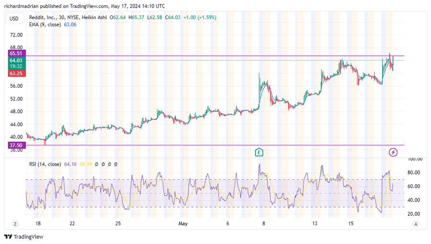Click the 19:32 countdown timer label

16,66
